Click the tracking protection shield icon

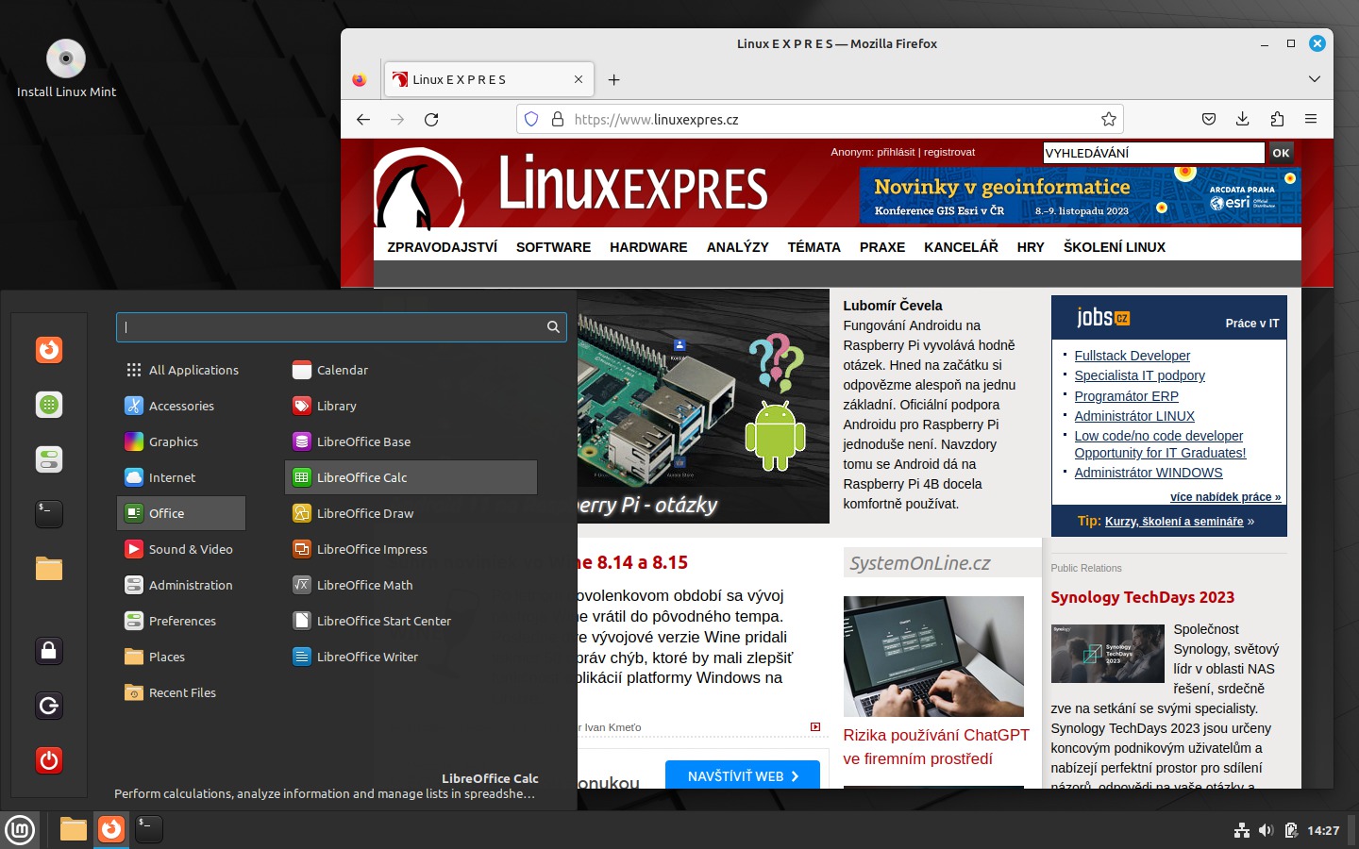tap(531, 119)
